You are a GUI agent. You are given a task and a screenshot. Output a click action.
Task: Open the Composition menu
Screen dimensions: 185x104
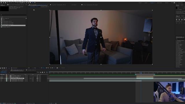coord(7,1)
